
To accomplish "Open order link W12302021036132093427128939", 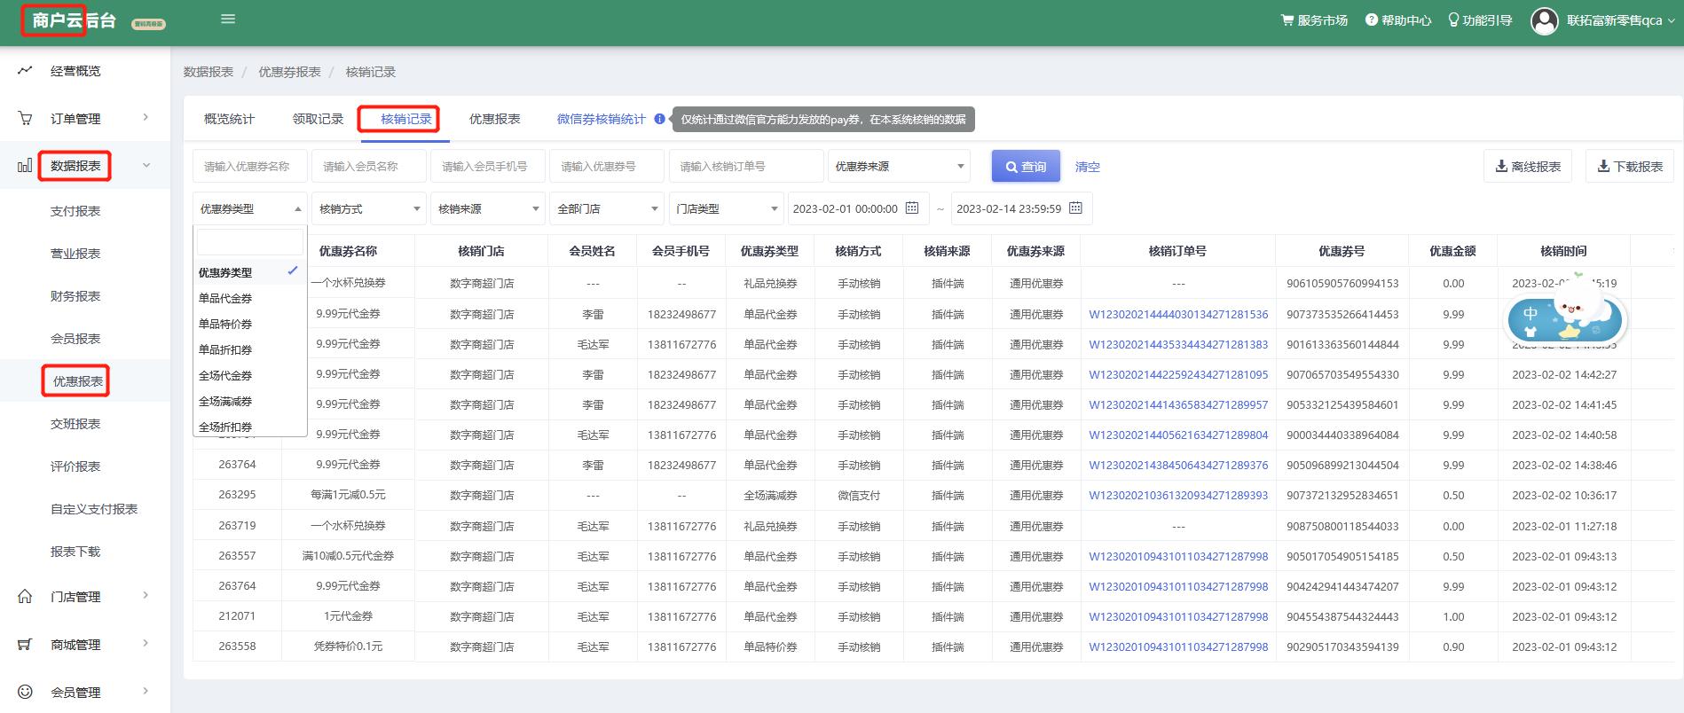I will [x=1178, y=495].
